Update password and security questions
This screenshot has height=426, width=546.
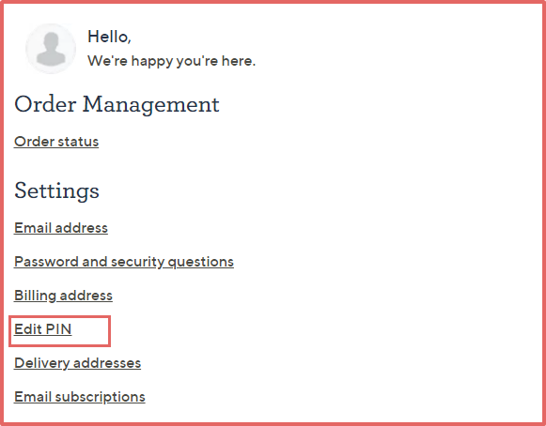124,262
